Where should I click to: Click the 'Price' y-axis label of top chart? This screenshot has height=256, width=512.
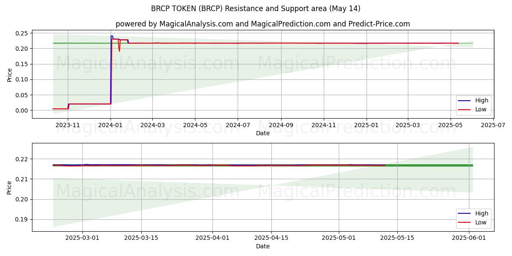click(10, 75)
